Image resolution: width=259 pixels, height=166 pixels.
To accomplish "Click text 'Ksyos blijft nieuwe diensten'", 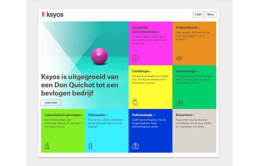I will click(x=192, y=120).
